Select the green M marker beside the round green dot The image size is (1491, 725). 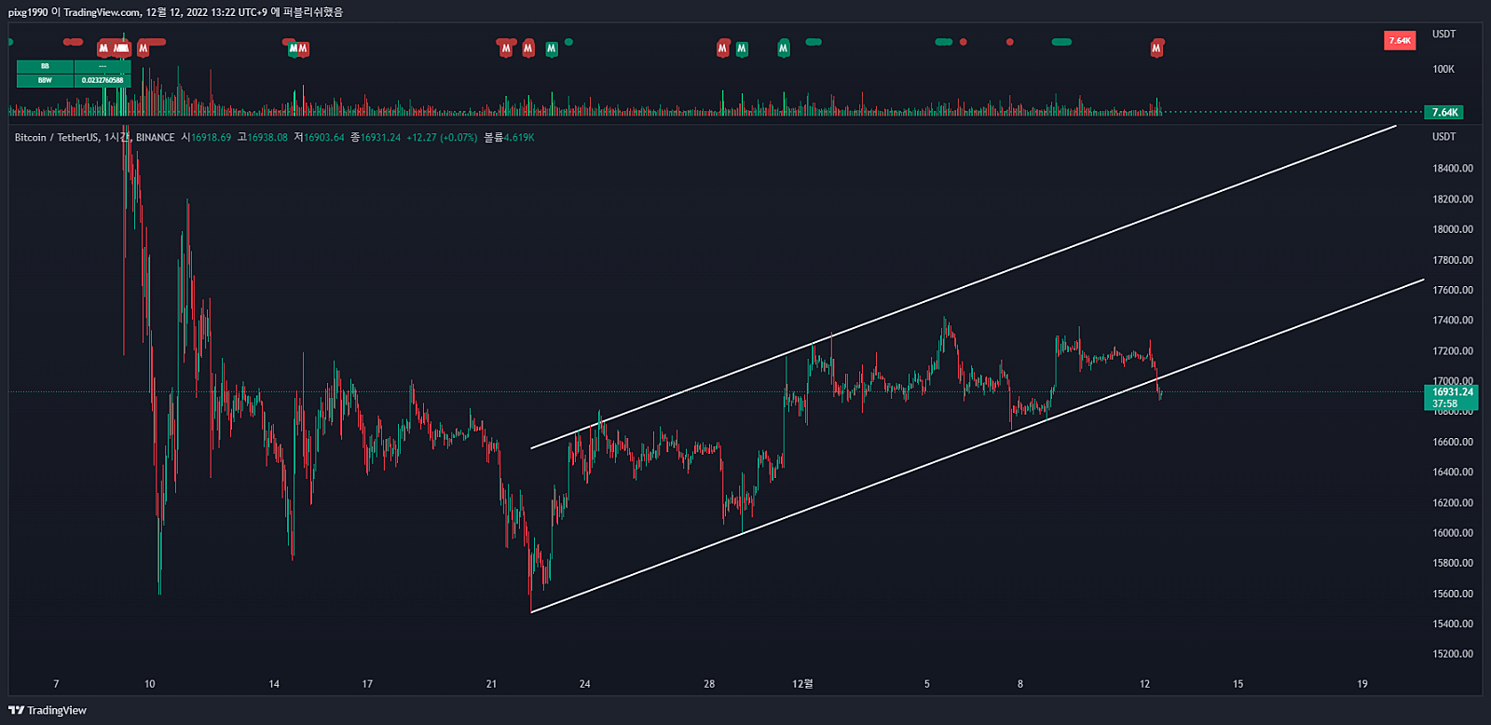coord(552,48)
